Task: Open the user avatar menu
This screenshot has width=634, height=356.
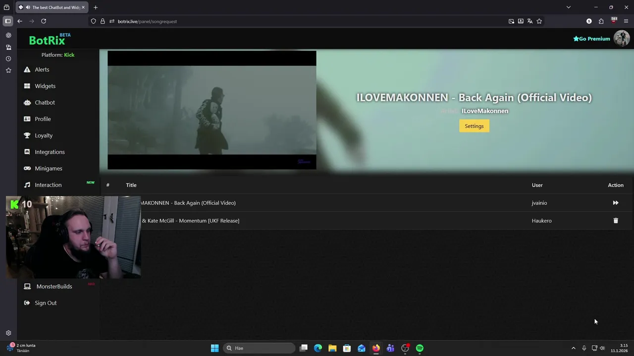Action: [622, 38]
